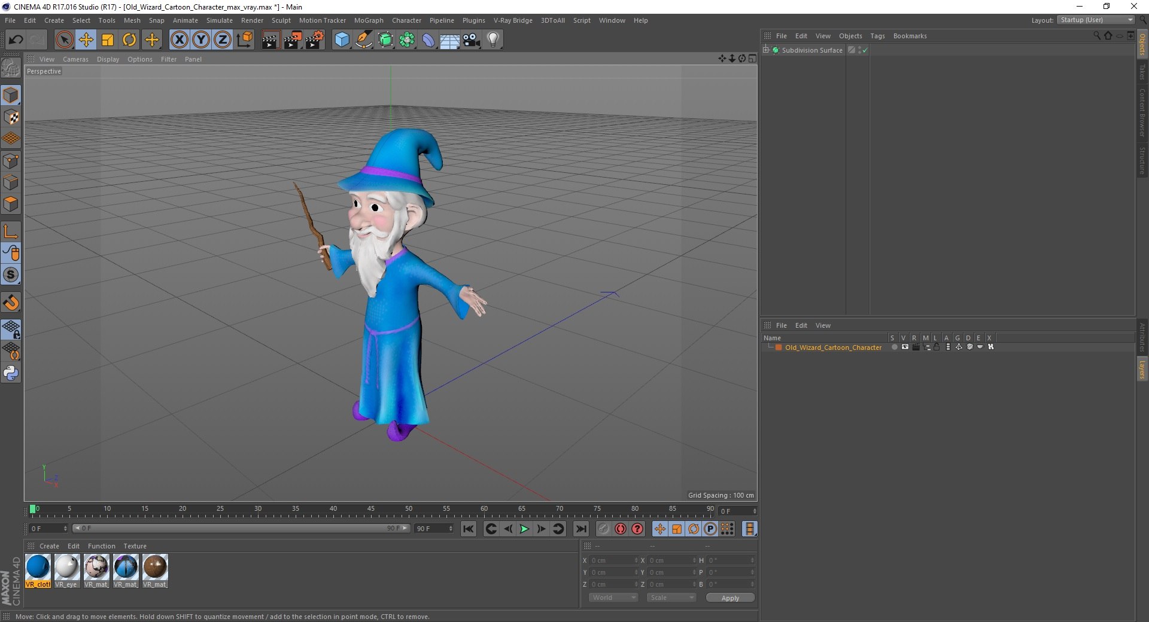Click Render to Picture Viewer icon
This screenshot has height=622, width=1149.
click(293, 40)
